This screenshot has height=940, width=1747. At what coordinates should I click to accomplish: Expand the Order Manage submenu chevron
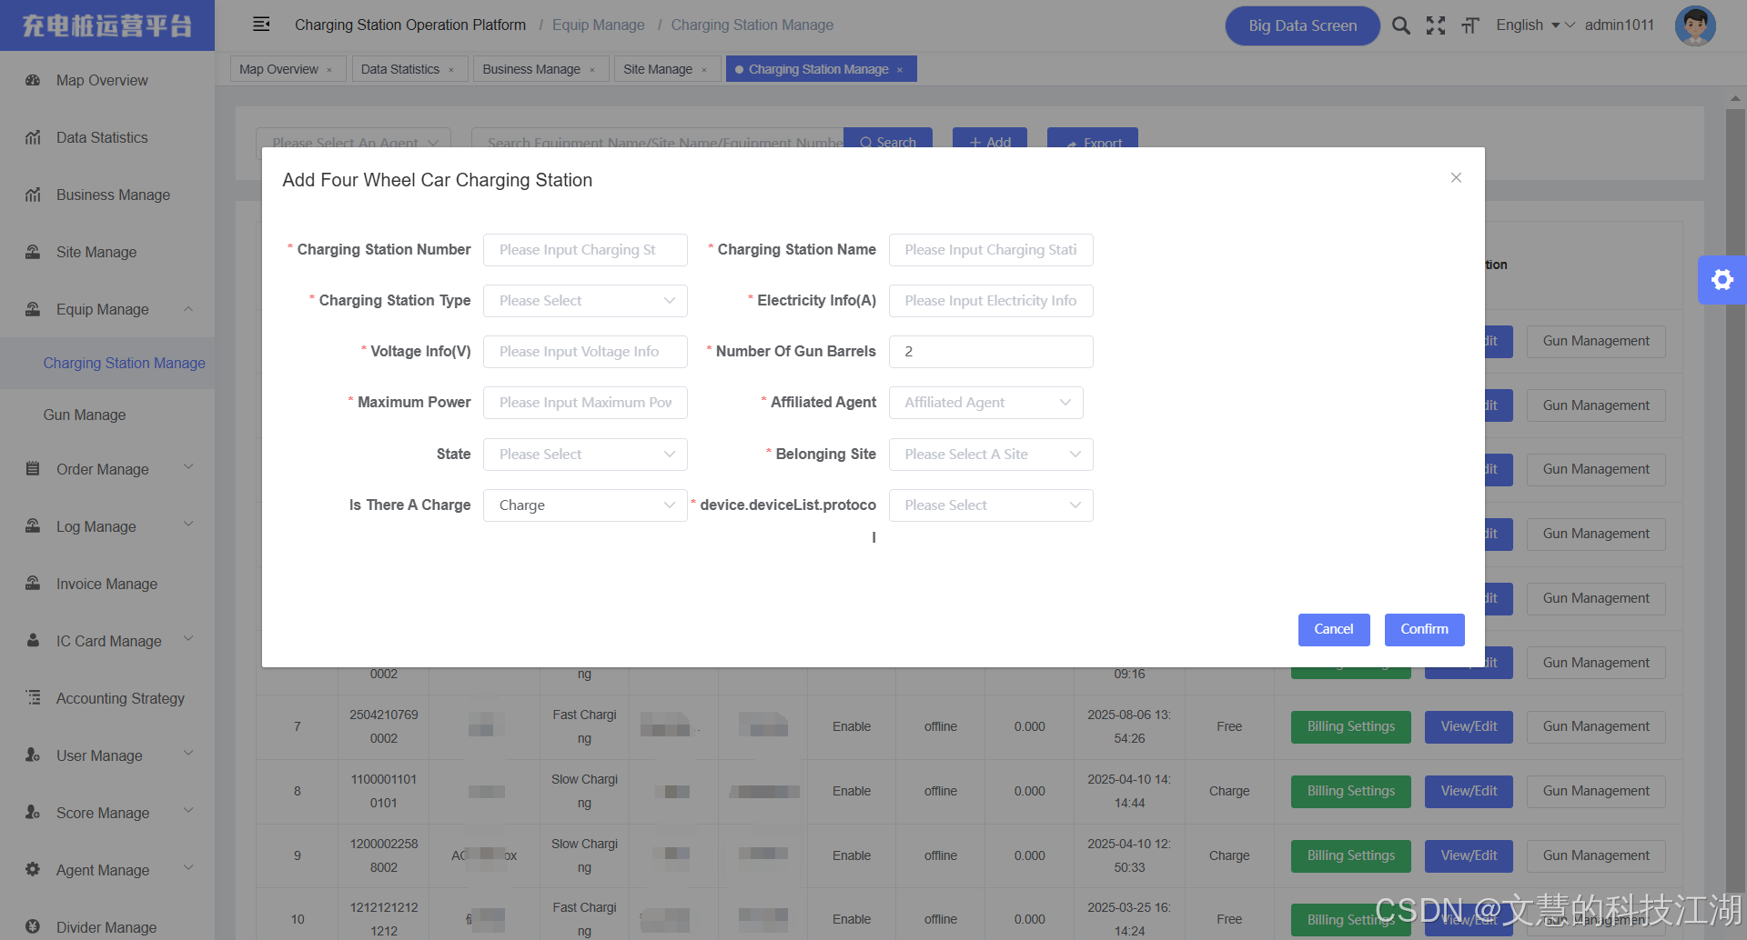(x=188, y=467)
